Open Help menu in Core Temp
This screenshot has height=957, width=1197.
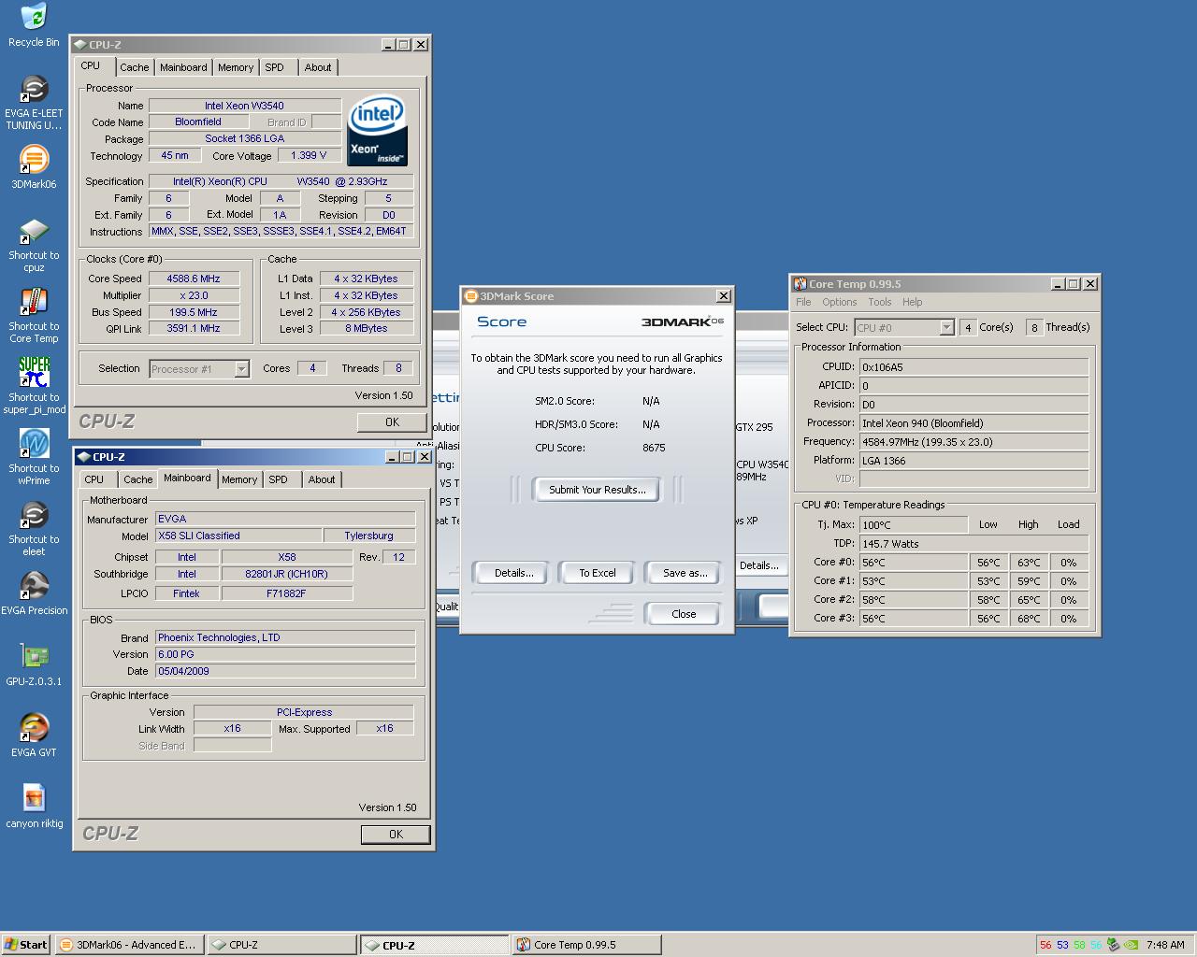pos(912,302)
